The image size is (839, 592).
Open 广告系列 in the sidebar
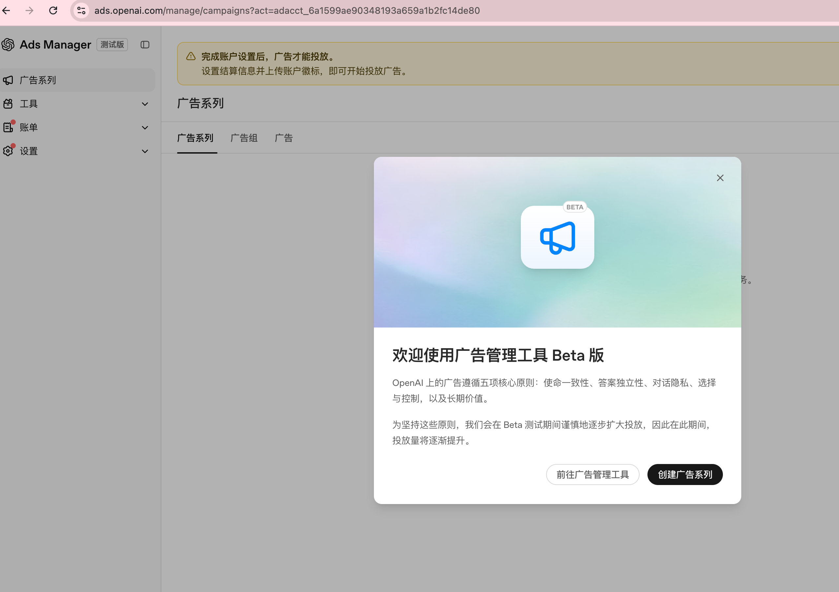pos(77,80)
